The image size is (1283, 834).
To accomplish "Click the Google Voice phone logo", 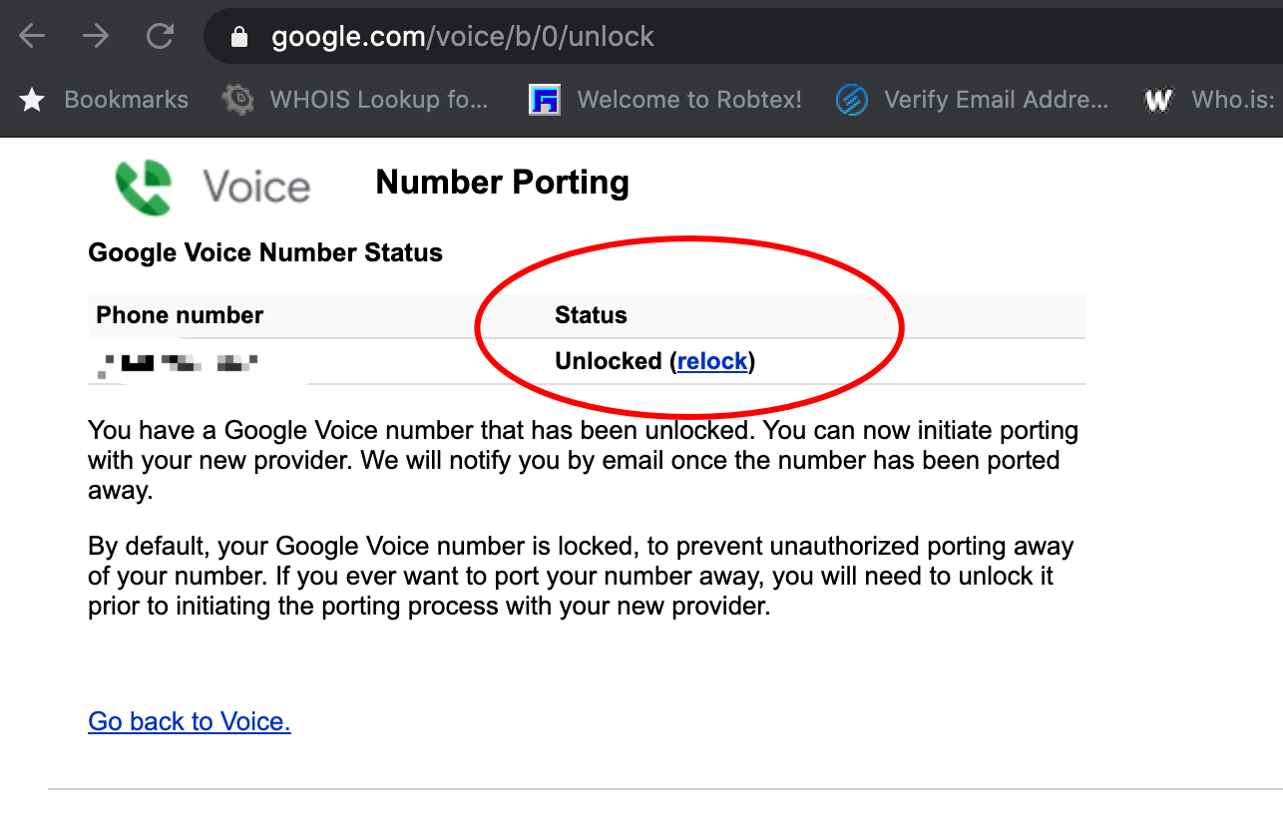I will pyautogui.click(x=145, y=187).
